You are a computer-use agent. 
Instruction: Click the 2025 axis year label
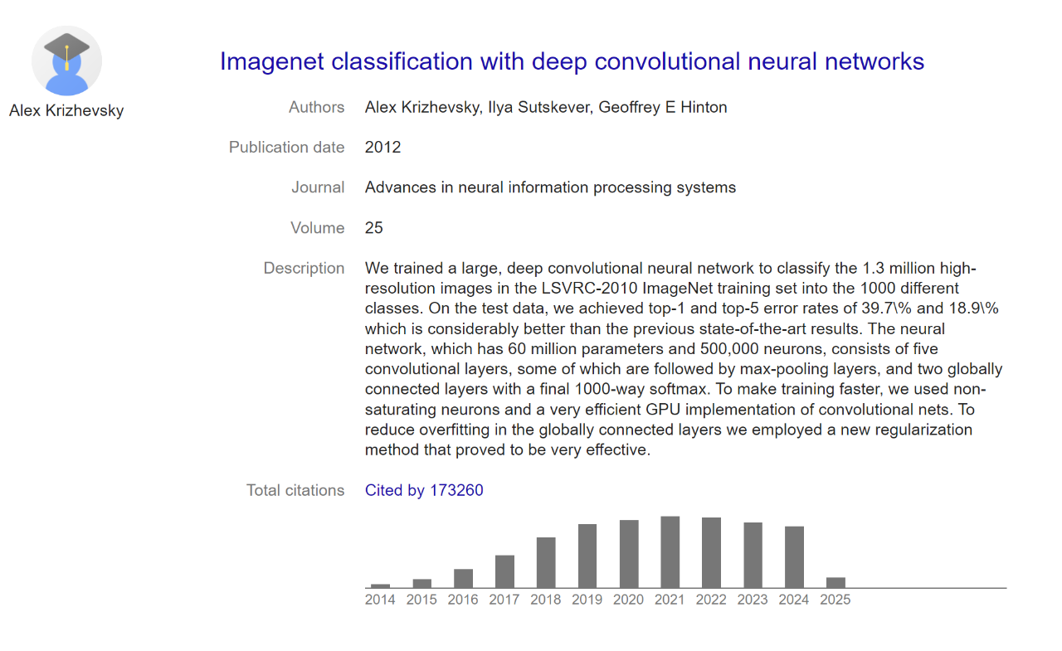(835, 600)
